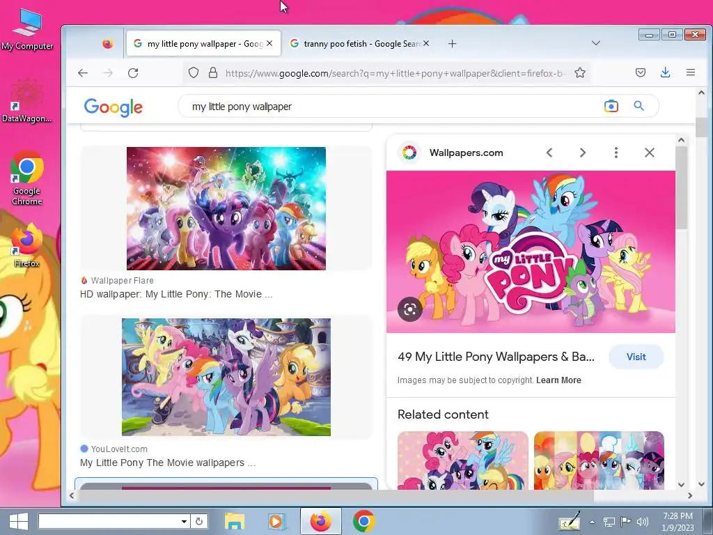The height and width of the screenshot is (535, 713).
Task: Switch to the second Google Search tab
Action: [359, 44]
